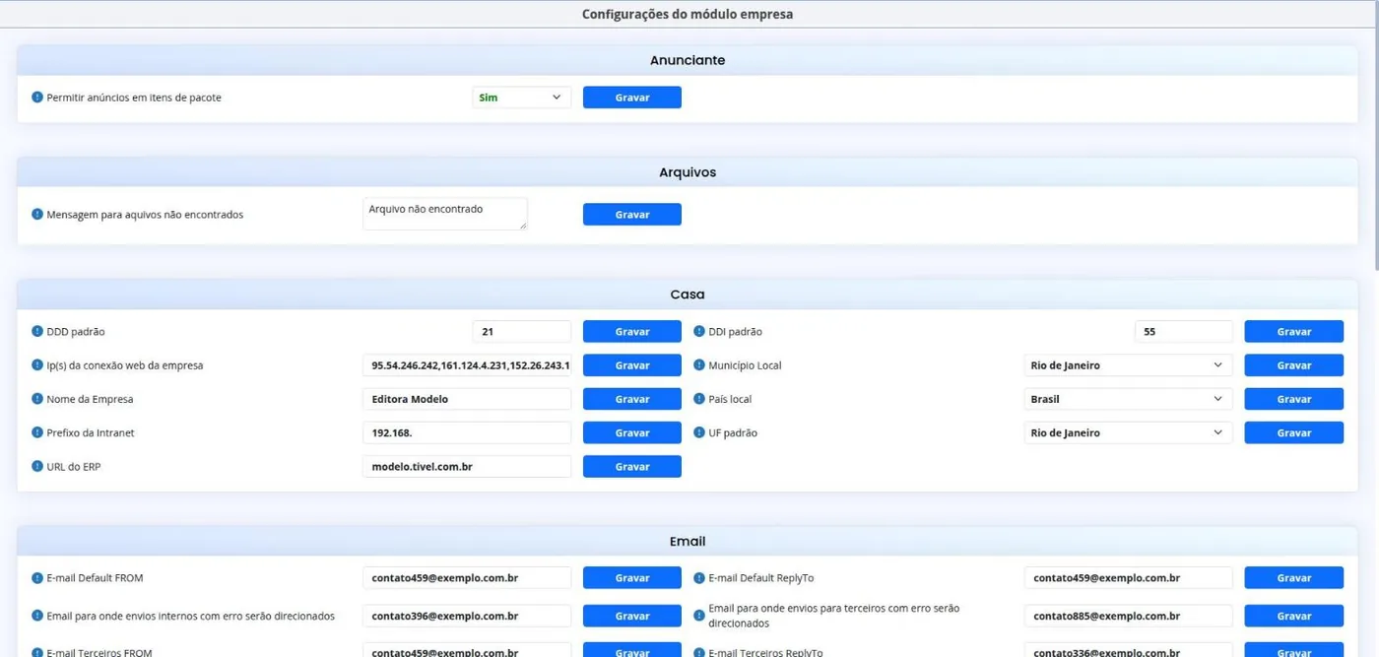1379x657 pixels.
Task: Click the DDI padrão field showing 55
Action: [1184, 332]
